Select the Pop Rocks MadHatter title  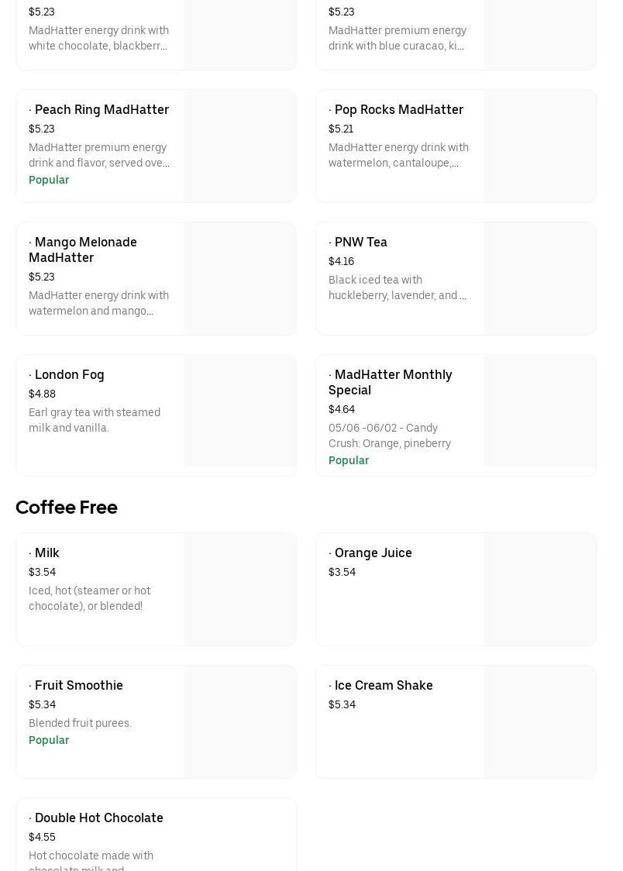[398, 110]
